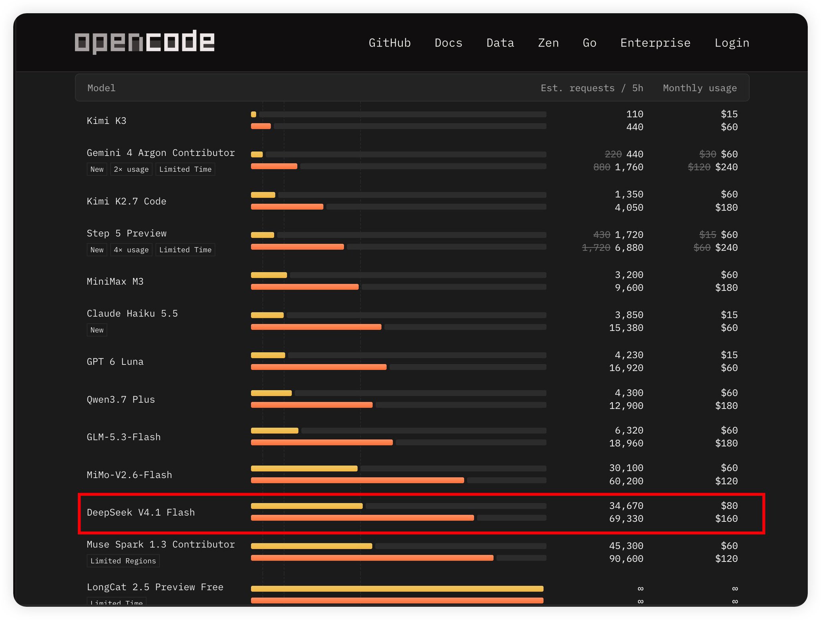Select Muse Spark 1.3 Contributor model name
The width and height of the screenshot is (821, 620).
point(161,545)
